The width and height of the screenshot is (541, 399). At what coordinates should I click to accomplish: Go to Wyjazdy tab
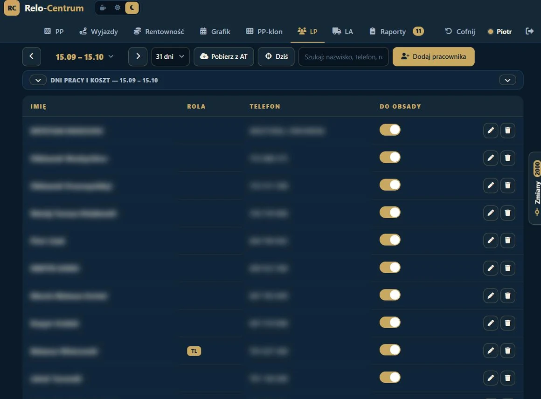[99, 32]
